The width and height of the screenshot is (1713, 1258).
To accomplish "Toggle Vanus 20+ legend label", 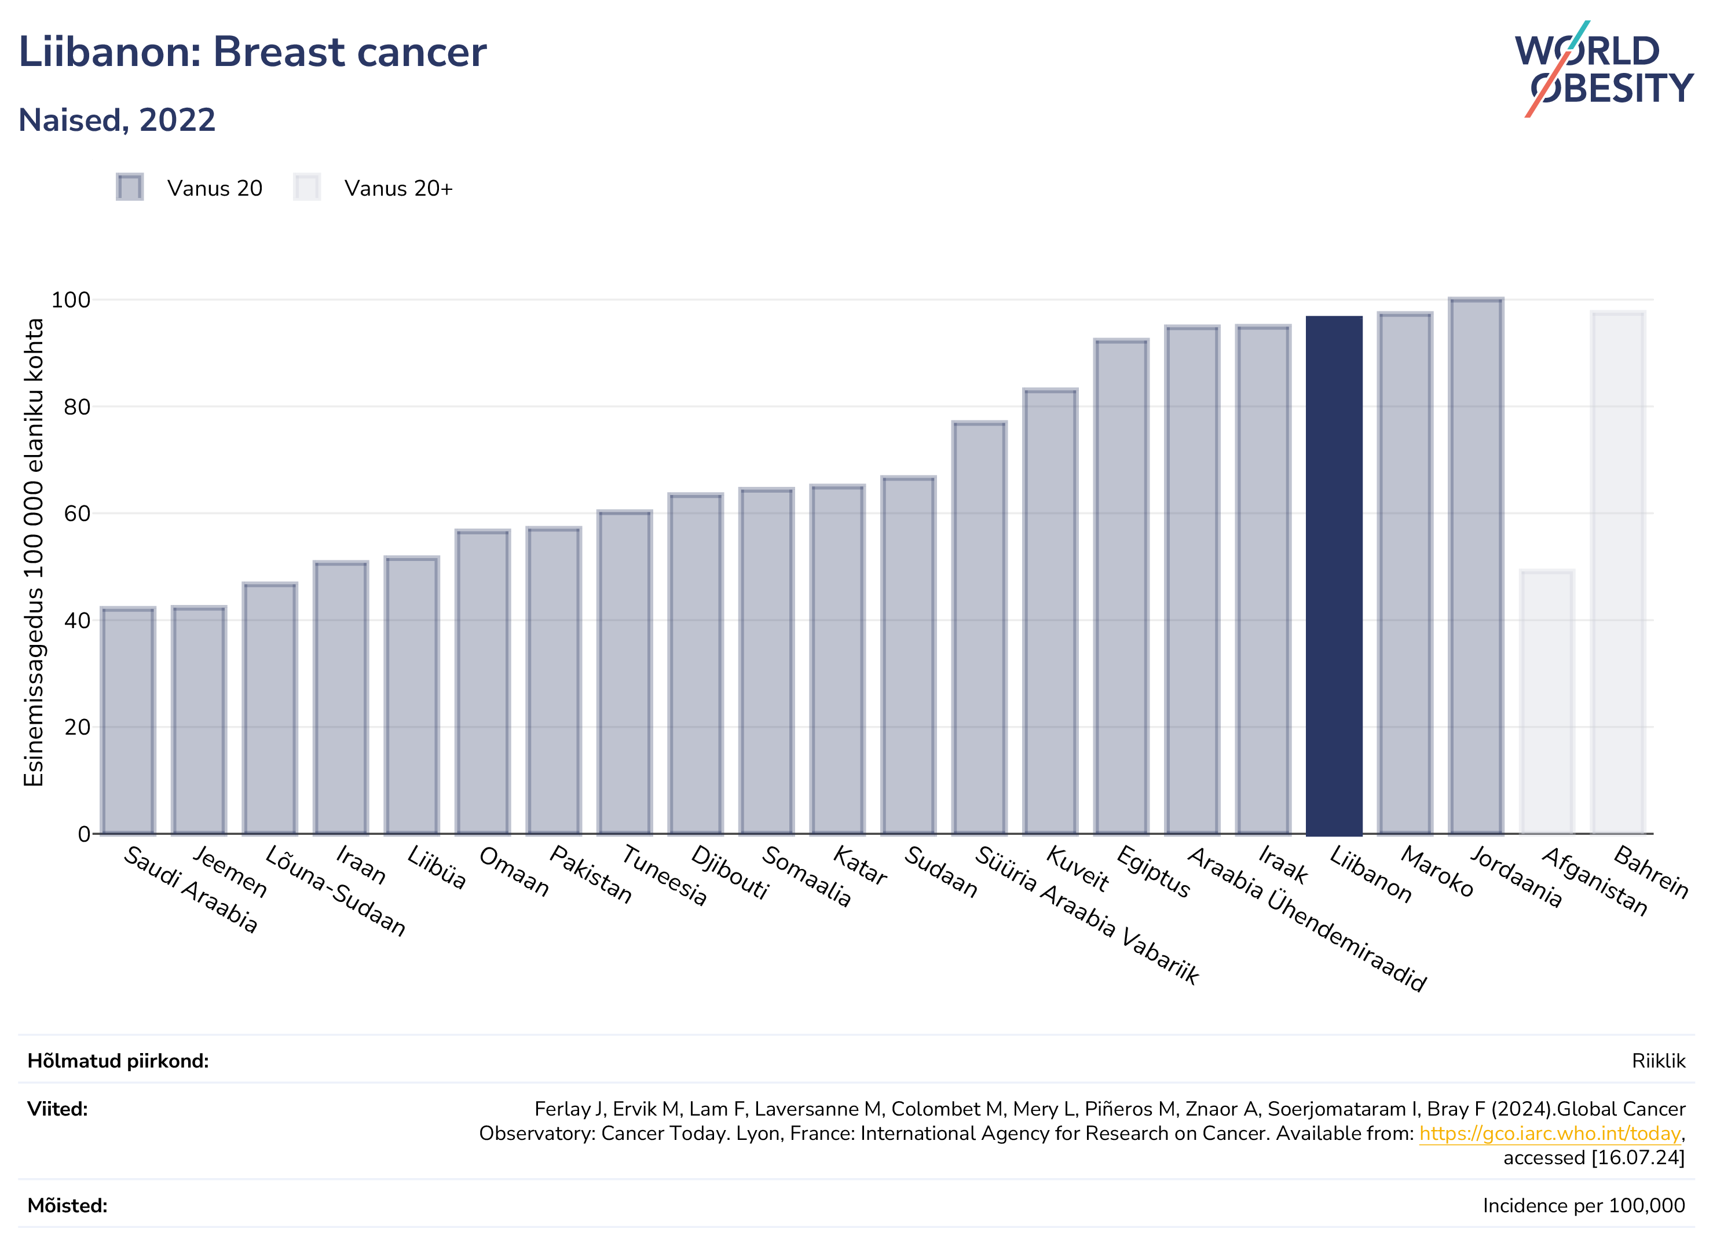I will click(x=398, y=188).
